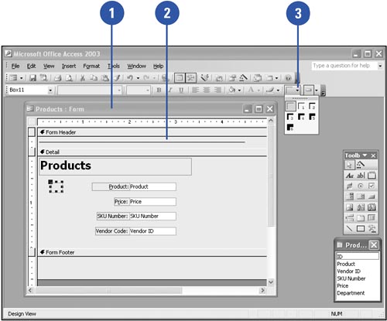
Task: Click the Center alignment icon
Action: [207, 90]
